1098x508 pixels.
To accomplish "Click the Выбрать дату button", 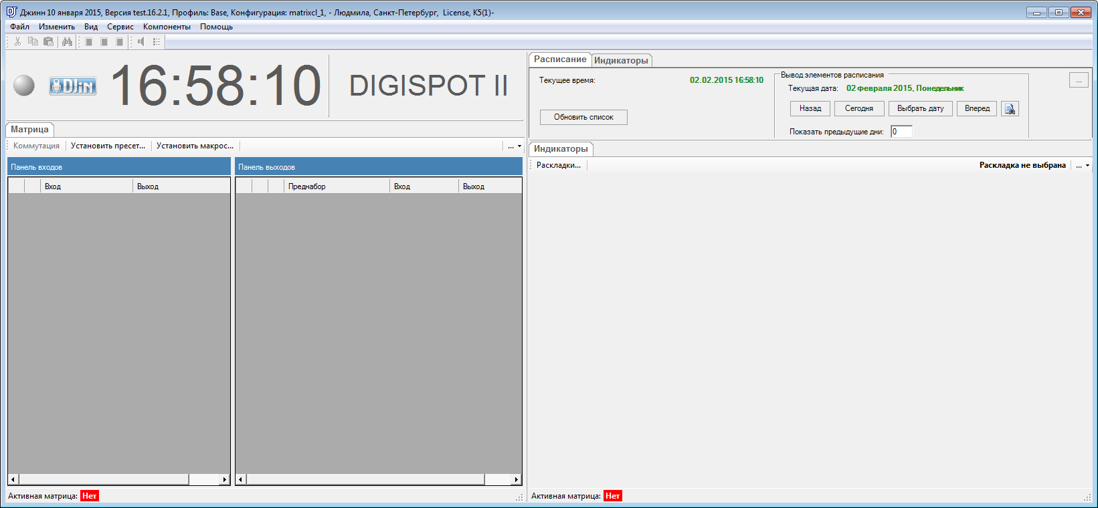I will [921, 108].
